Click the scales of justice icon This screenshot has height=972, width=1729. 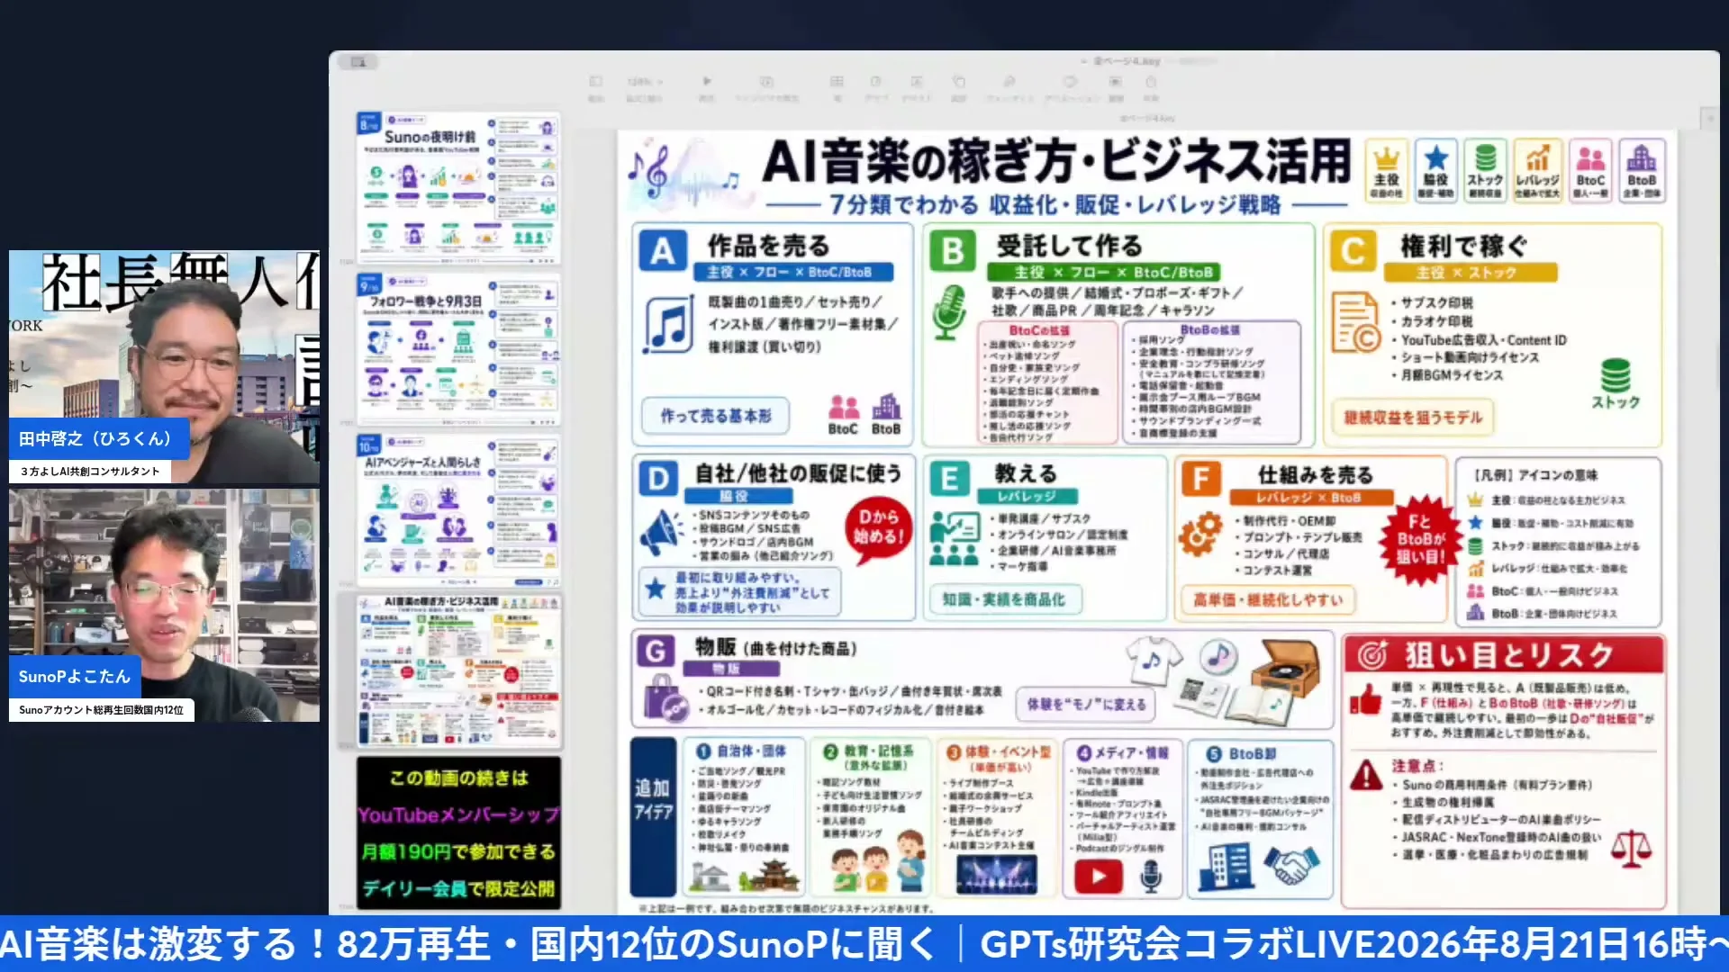(x=1631, y=849)
